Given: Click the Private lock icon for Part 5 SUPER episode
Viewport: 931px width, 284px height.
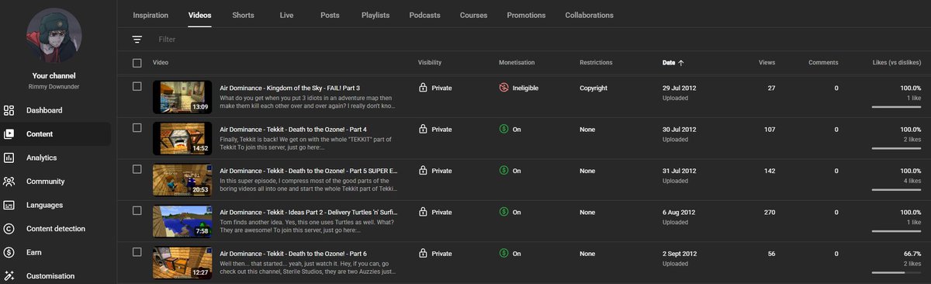Looking at the screenshot, I should tap(423, 170).
